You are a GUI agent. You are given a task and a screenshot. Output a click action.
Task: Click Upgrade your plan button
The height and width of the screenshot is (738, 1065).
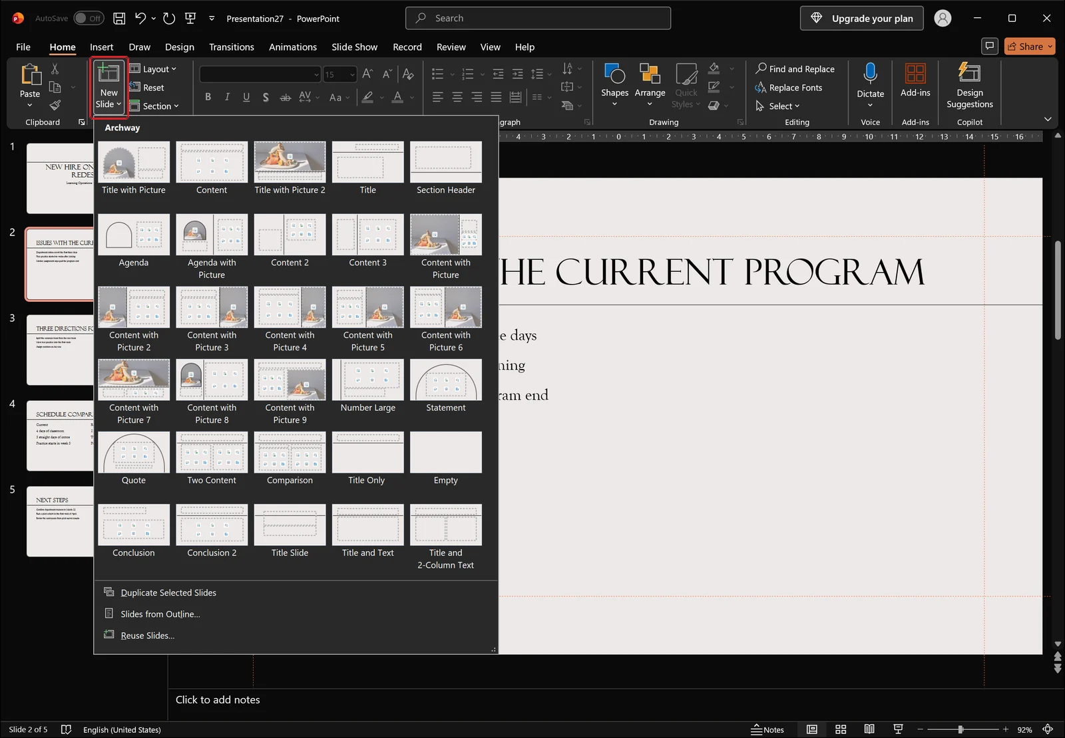point(862,19)
